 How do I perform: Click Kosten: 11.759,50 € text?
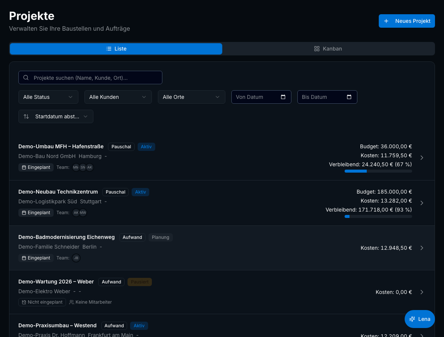[386, 155]
